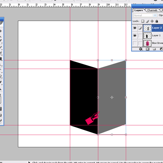This screenshot has width=163, height=163.
Task: Toggle lock image pixels brush icon
Action: 148,21
